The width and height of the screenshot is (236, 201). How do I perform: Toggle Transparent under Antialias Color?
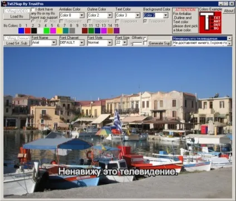coord(61,21)
